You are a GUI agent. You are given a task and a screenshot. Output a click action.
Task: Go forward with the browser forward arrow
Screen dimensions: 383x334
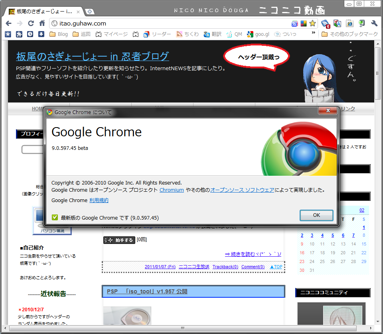[x=20, y=23]
